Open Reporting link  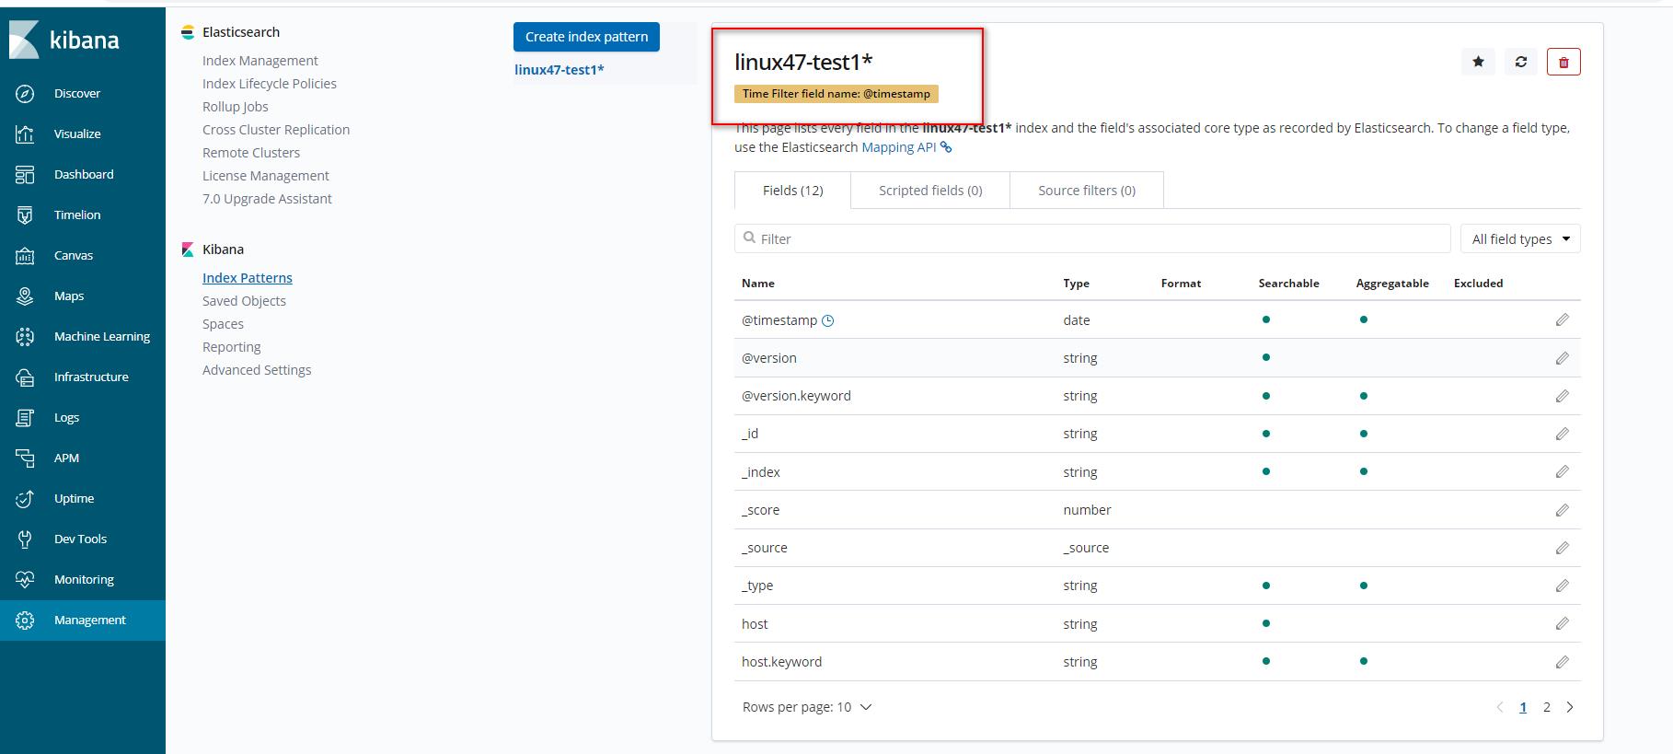point(232,347)
